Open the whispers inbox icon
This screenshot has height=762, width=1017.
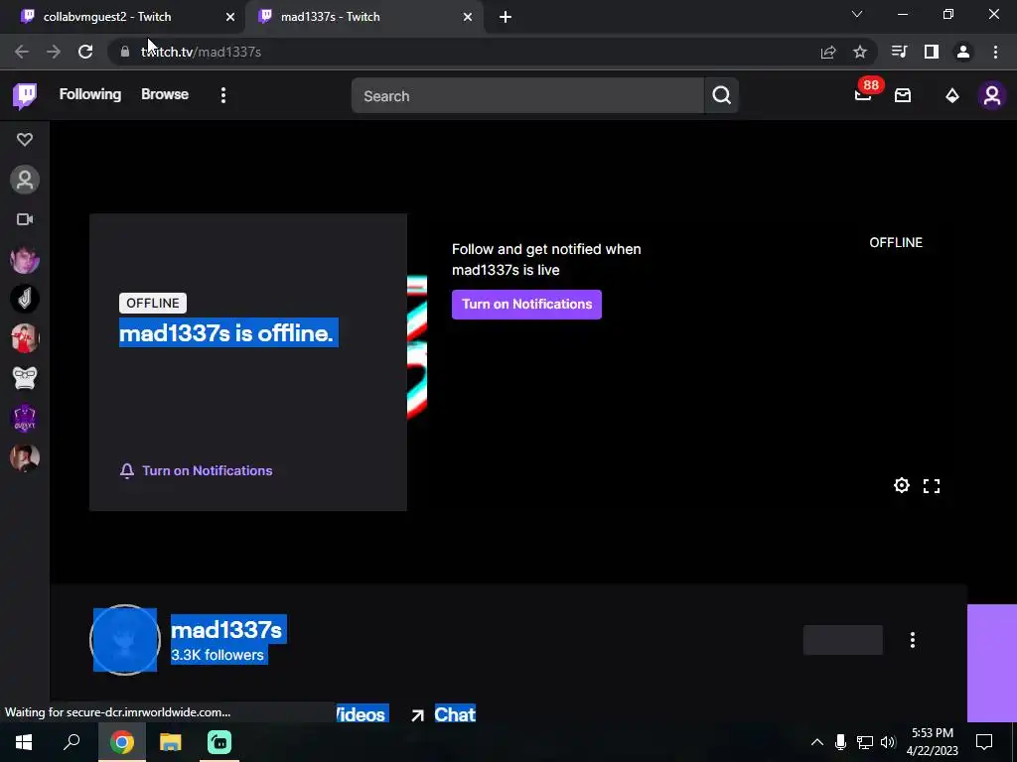903,96
